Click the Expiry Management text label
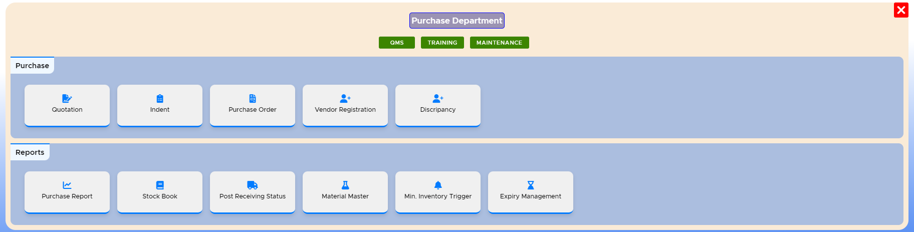 531,196
